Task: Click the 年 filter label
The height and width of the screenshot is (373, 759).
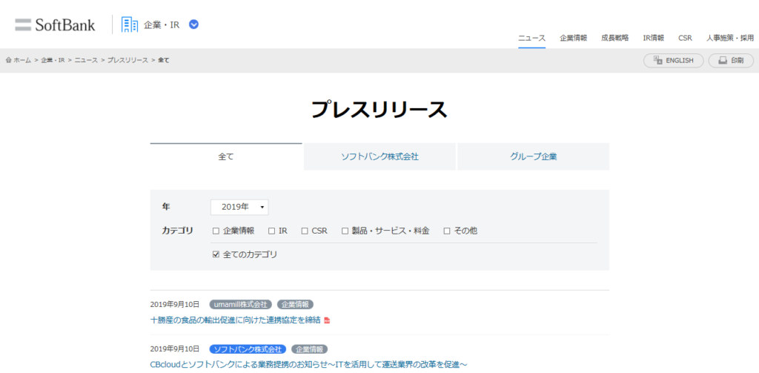Action: (x=166, y=206)
